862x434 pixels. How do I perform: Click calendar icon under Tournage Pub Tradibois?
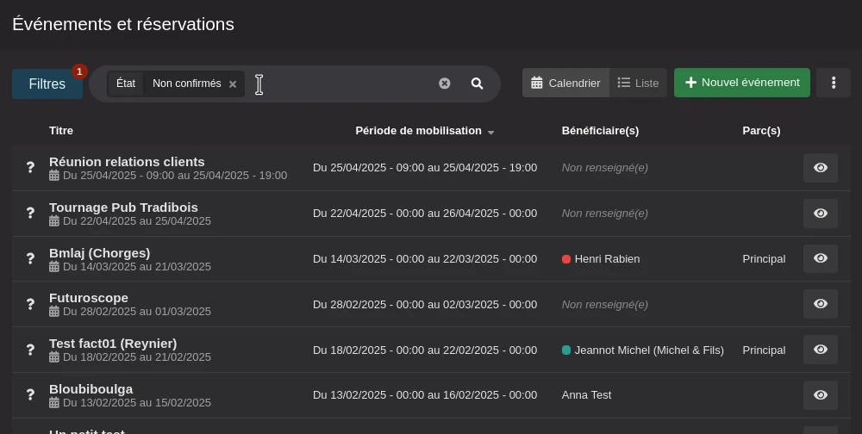(54, 221)
